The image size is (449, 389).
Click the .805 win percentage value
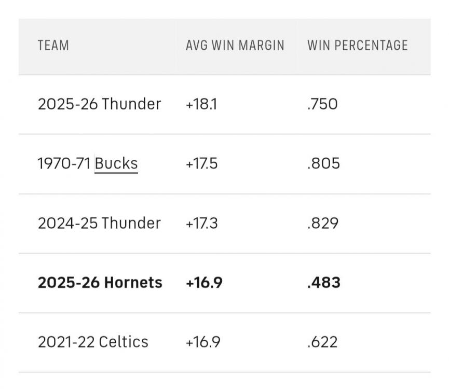click(323, 164)
